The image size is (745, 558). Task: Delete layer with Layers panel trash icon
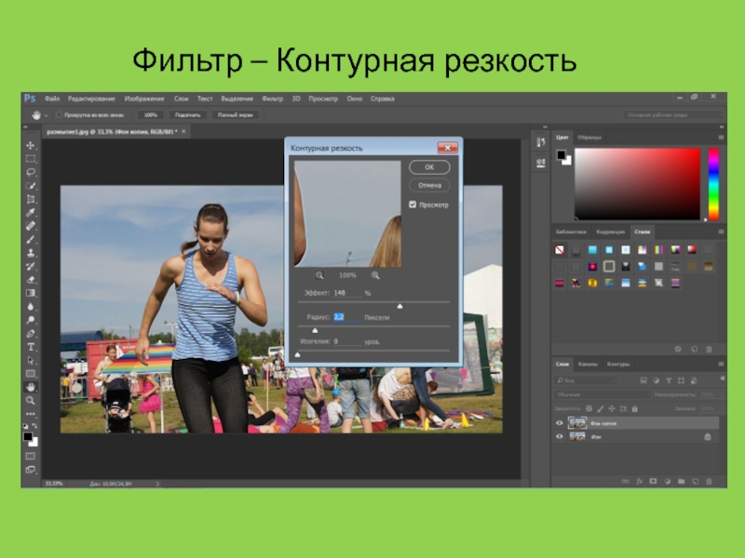pyautogui.click(x=709, y=481)
